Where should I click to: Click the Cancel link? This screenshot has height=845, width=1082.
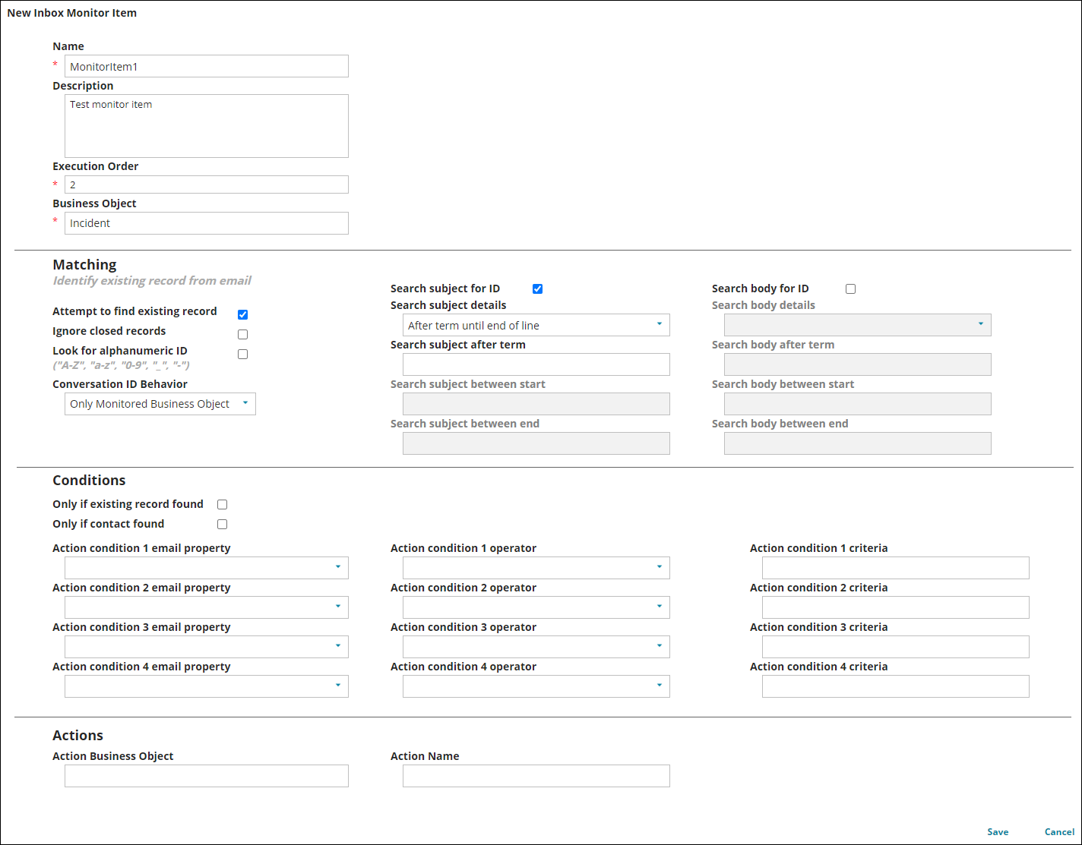pos(1059,831)
